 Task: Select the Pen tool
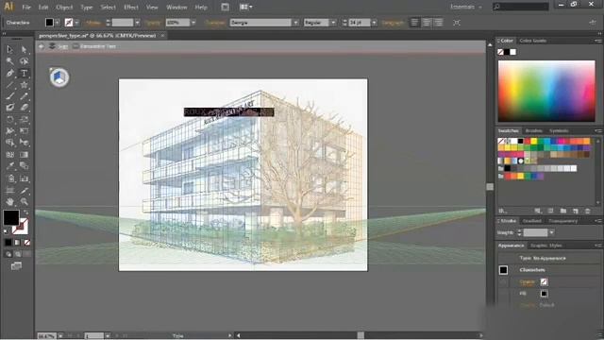tap(9, 73)
